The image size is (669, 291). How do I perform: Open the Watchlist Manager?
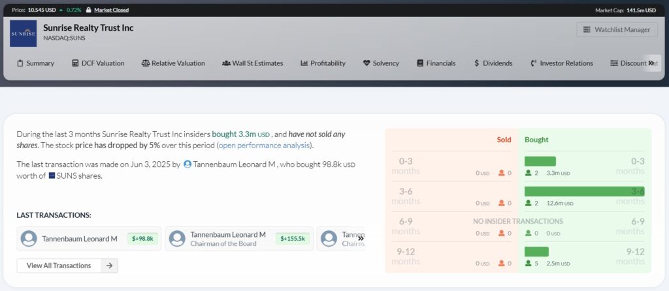617,29
